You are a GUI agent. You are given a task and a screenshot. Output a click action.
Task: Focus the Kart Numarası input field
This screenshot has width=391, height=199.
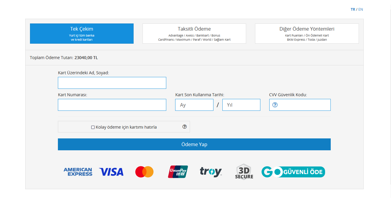(x=112, y=105)
